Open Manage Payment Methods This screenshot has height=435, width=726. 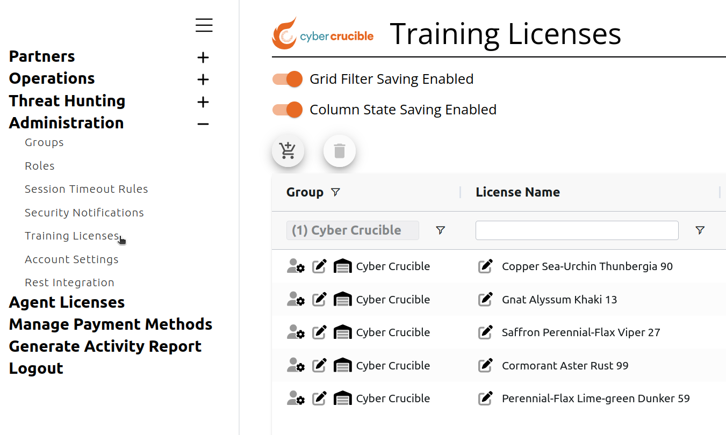pyautogui.click(x=111, y=324)
